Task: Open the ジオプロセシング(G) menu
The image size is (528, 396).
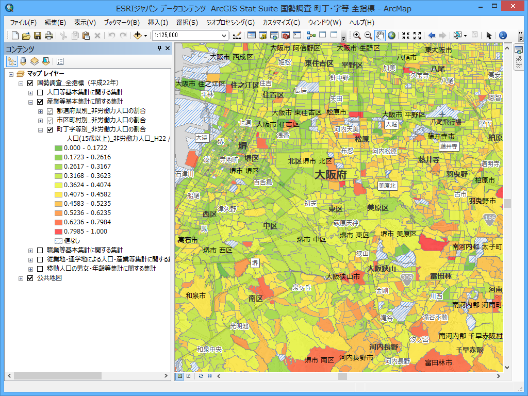Action: coord(230,23)
